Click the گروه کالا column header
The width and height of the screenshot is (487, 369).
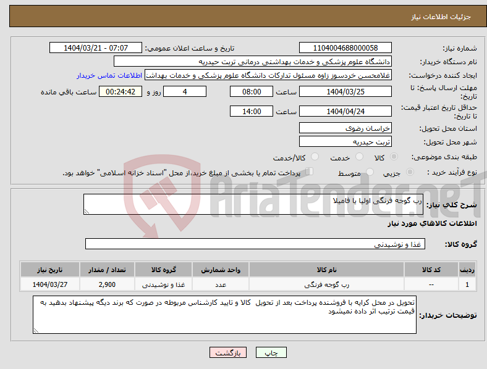(163, 270)
